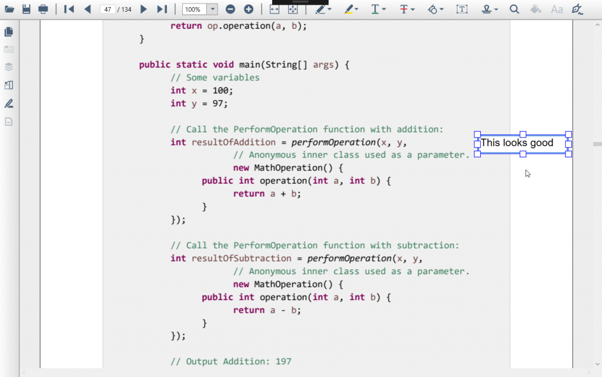Toggle fit whole page view
The width and height of the screenshot is (602, 377).
tap(292, 9)
